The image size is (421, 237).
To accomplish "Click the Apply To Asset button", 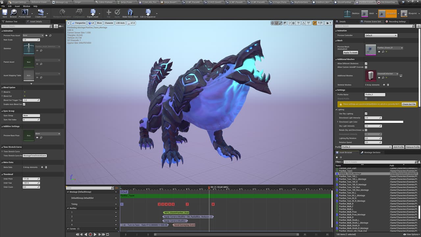I will tap(350, 53).
